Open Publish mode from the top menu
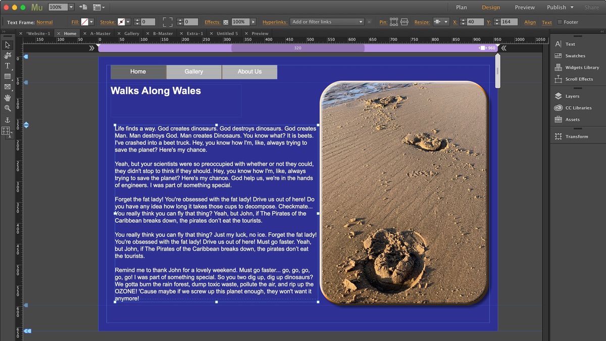The image size is (606, 341). [x=558, y=7]
